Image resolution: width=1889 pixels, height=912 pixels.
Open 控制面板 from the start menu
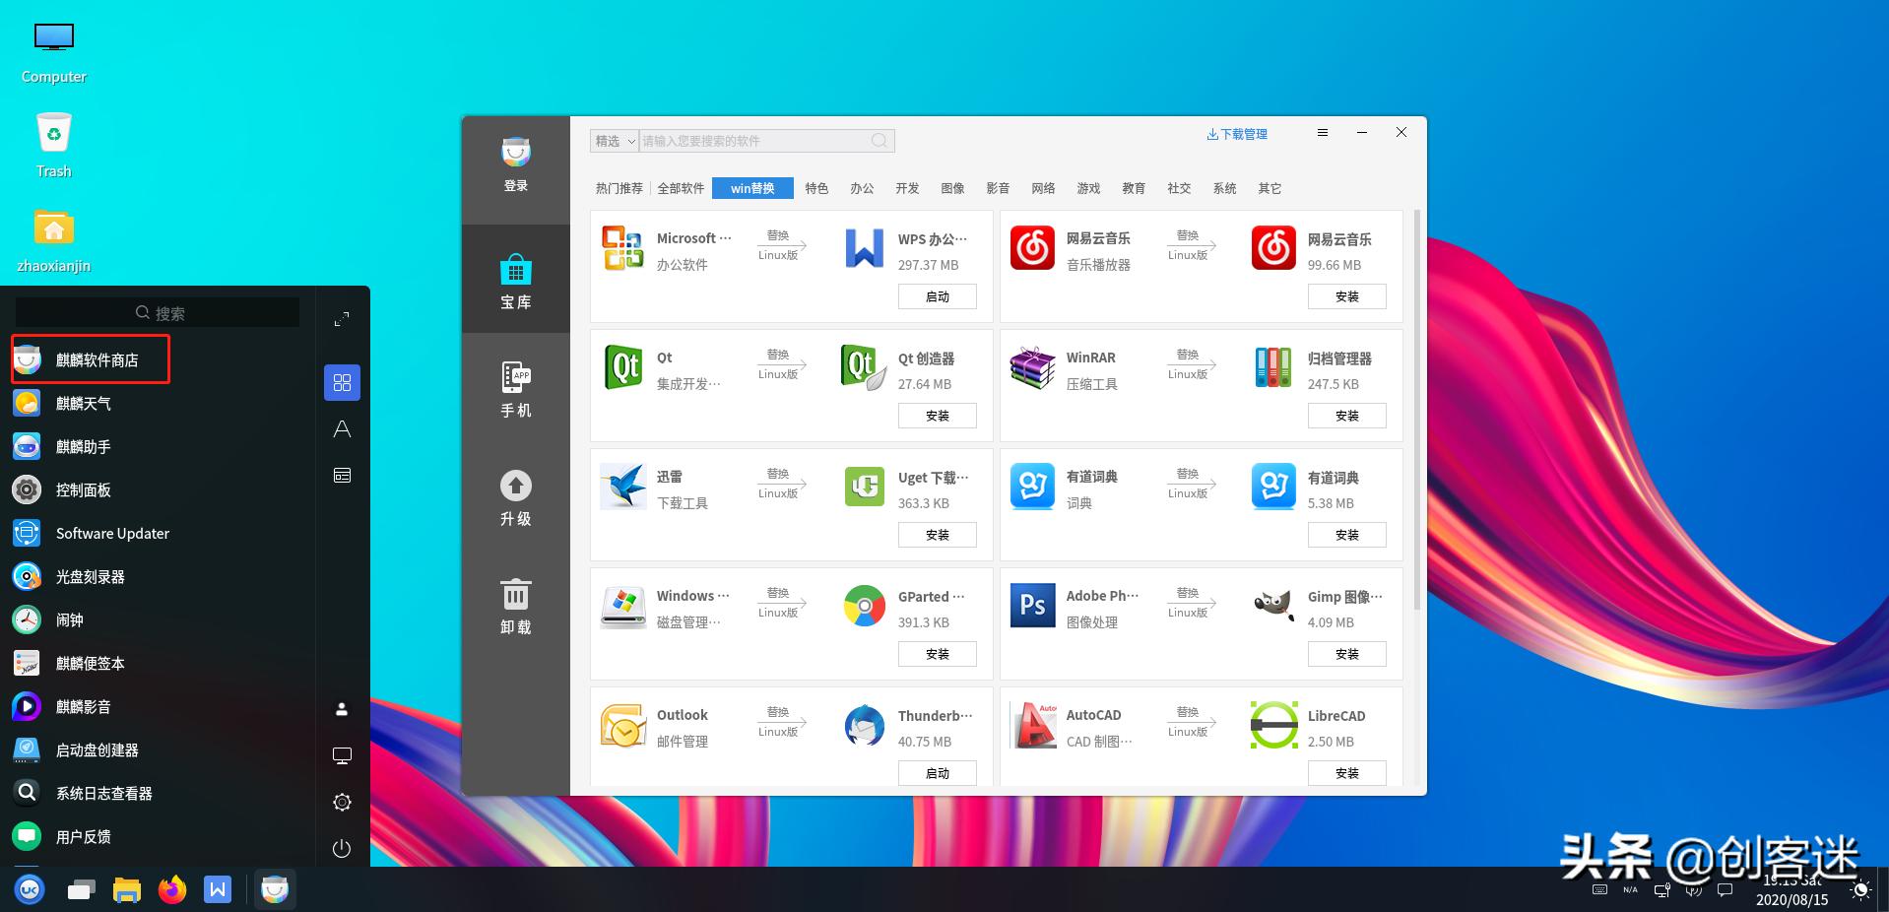tap(83, 489)
